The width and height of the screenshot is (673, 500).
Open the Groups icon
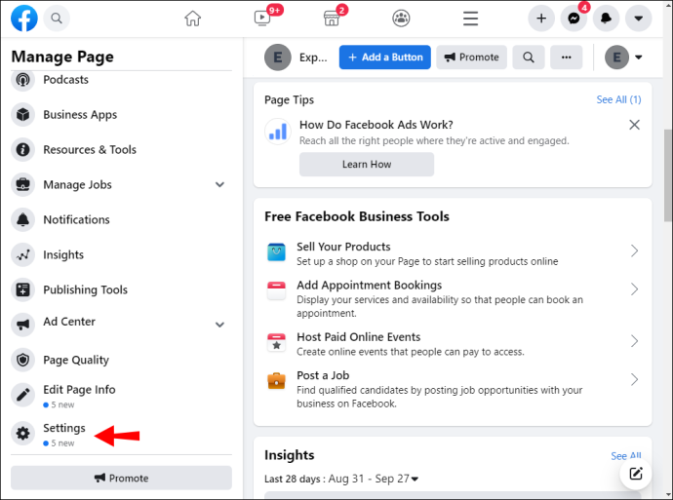(401, 19)
